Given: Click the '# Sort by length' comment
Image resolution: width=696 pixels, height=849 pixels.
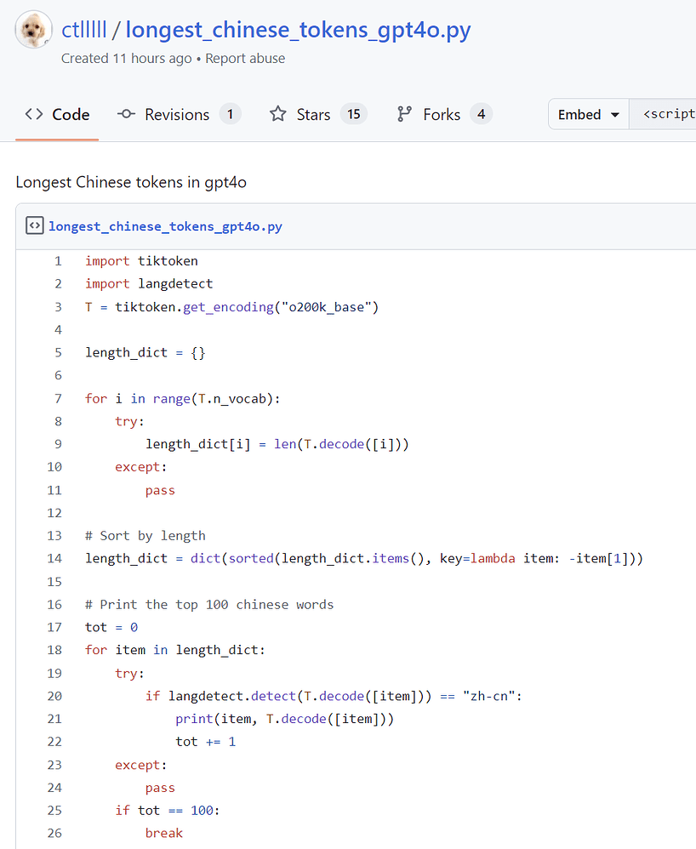Looking at the screenshot, I should point(145,535).
